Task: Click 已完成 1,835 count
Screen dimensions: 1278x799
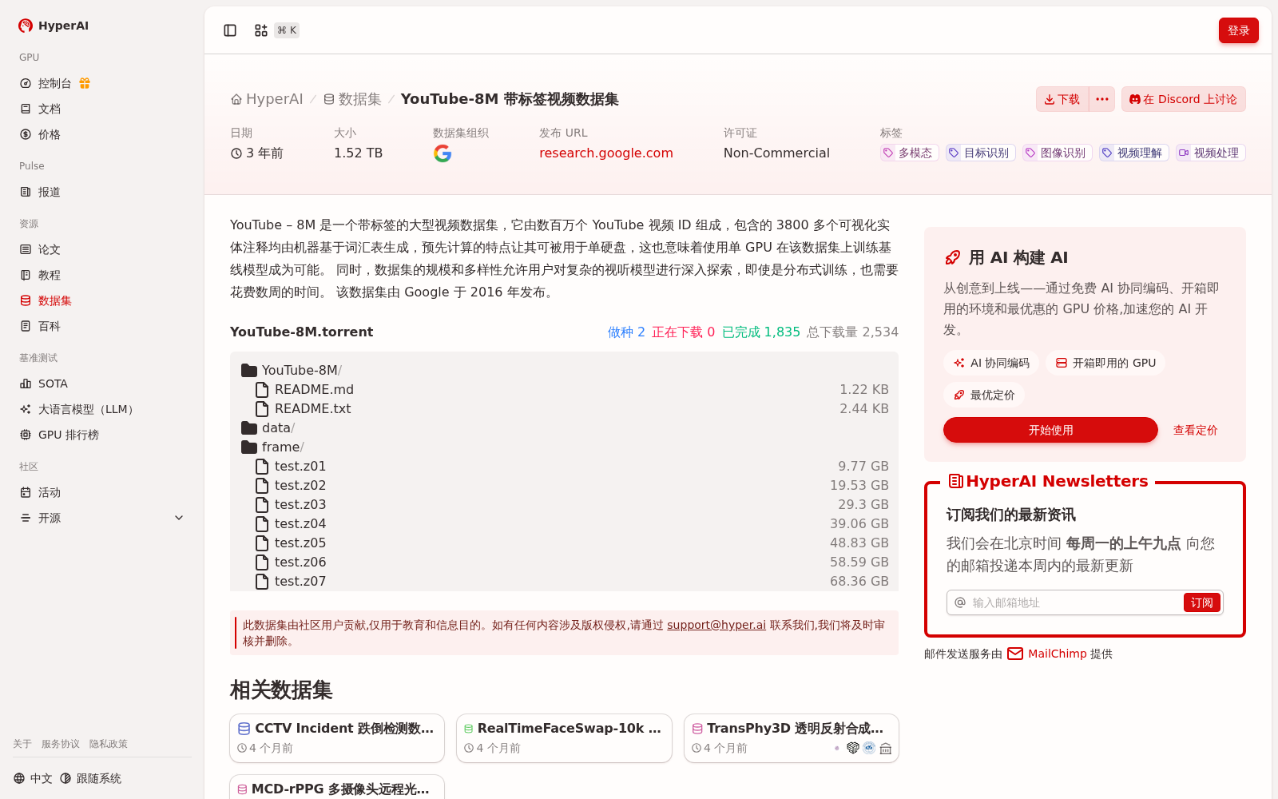Action: tap(760, 332)
